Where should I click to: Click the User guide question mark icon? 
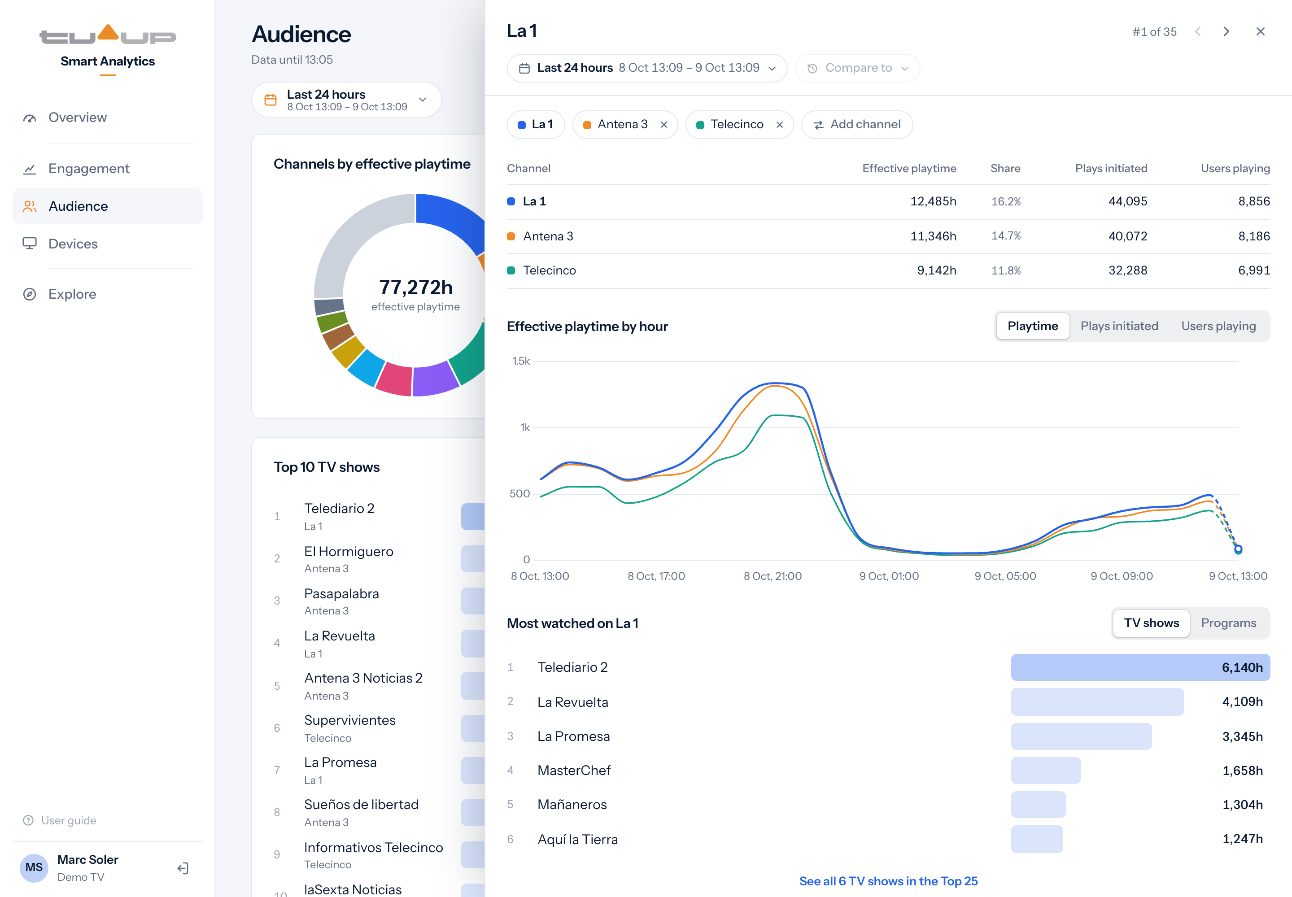coord(28,821)
